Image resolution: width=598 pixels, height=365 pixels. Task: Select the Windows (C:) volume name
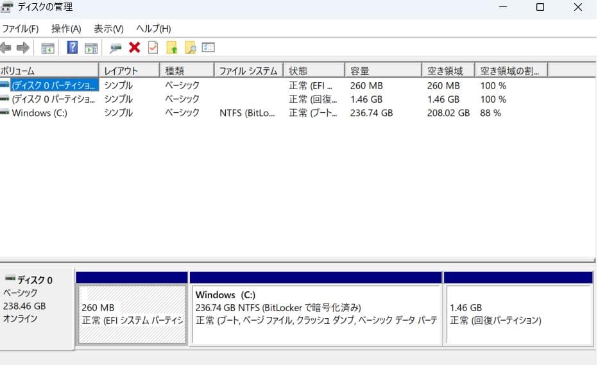(39, 113)
